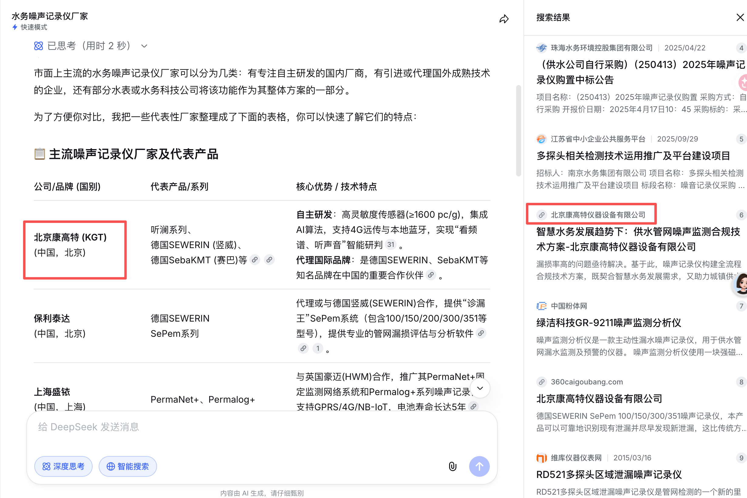The width and height of the screenshot is (747, 498).
Task: Toggle the 智能搜索 button
Action: 128,466
